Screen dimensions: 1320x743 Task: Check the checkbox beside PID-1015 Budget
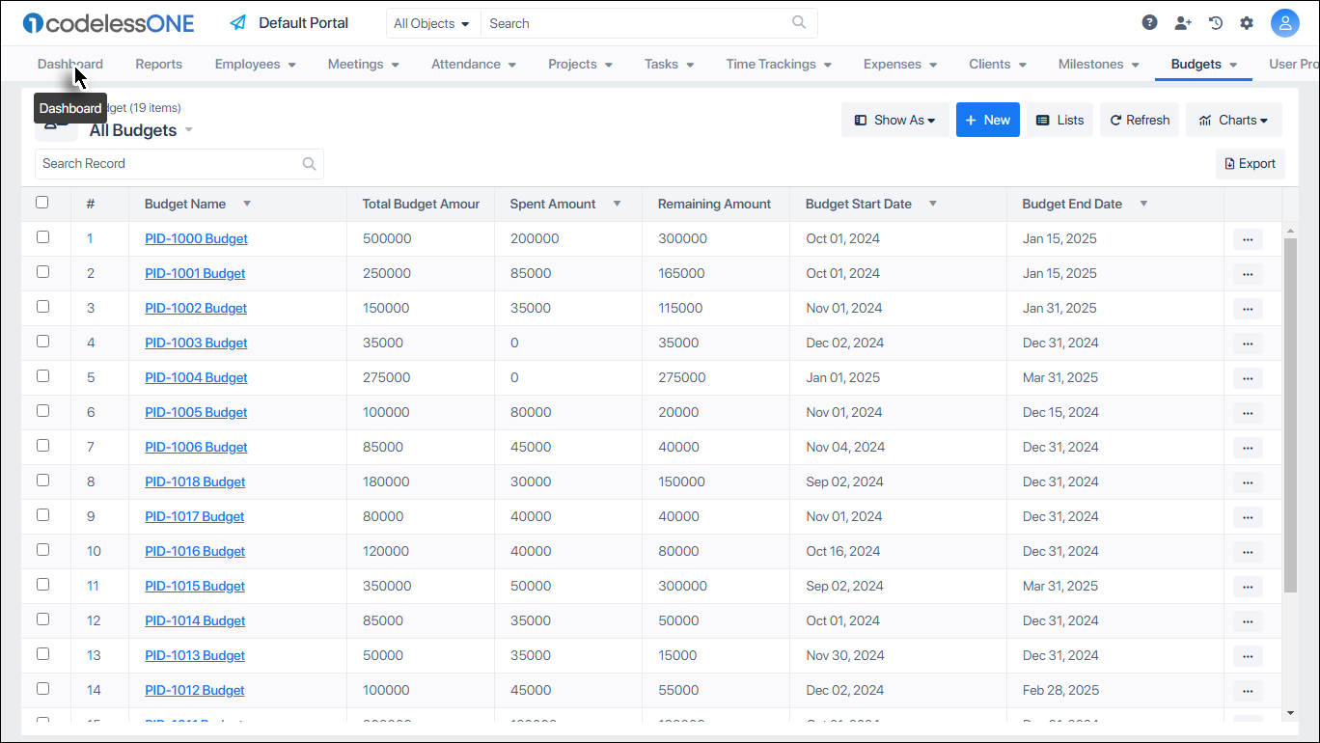click(42, 585)
